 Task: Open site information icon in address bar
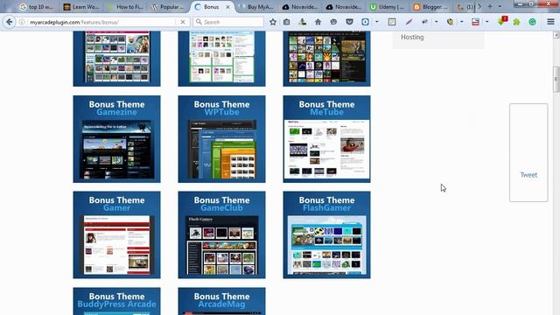(x=22, y=22)
